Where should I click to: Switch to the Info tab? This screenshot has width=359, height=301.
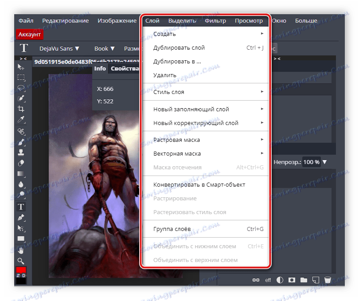coord(100,69)
